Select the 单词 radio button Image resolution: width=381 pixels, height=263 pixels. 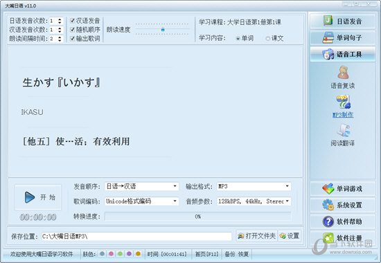coord(238,38)
